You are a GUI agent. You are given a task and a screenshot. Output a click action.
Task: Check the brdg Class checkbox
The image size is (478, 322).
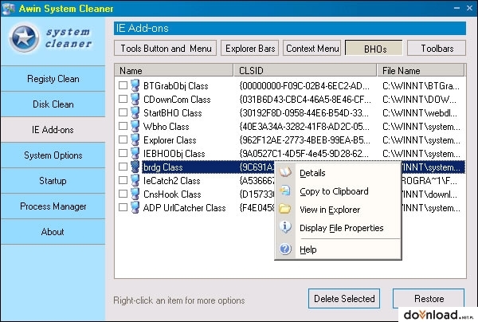coord(123,167)
